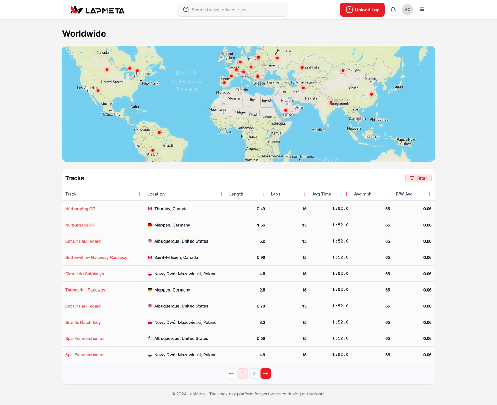Click length value 8.2
Screen dimensions: 497x405
(x=262, y=322)
